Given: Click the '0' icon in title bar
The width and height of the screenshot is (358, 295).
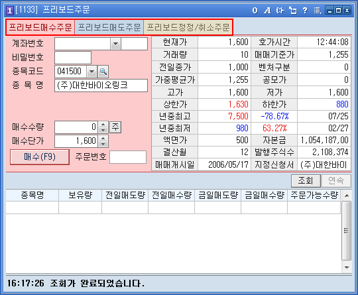Looking at the screenshot, I should click(x=255, y=10).
